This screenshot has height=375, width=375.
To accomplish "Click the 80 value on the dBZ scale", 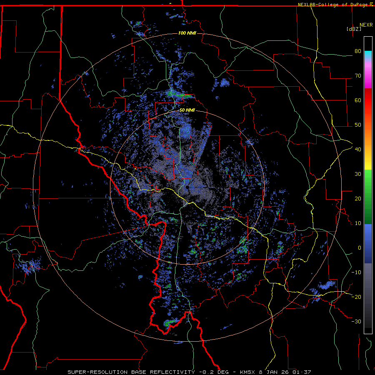I will (x=358, y=51).
